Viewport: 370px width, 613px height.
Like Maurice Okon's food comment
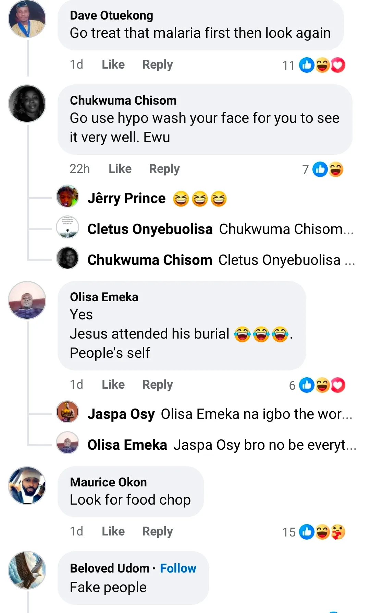coord(113,531)
